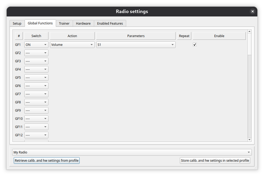Select the Enabled Features tab

pyautogui.click(x=110, y=24)
